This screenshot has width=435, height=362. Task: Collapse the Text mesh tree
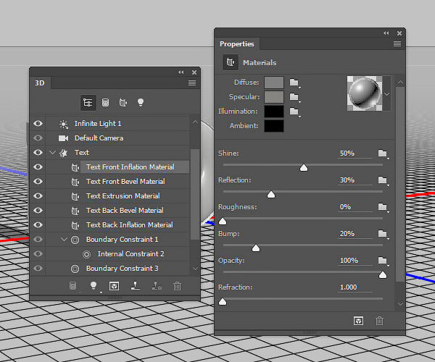coord(52,152)
